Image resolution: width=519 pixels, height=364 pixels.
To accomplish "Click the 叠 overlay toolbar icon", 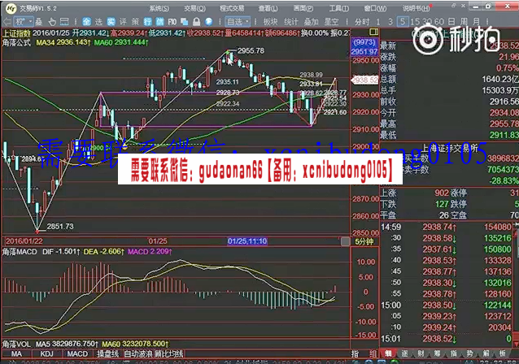I will 39,22.
